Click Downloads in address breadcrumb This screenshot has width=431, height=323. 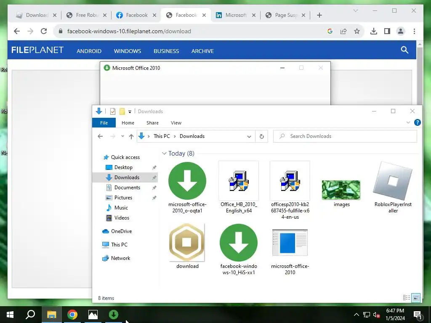192,136
